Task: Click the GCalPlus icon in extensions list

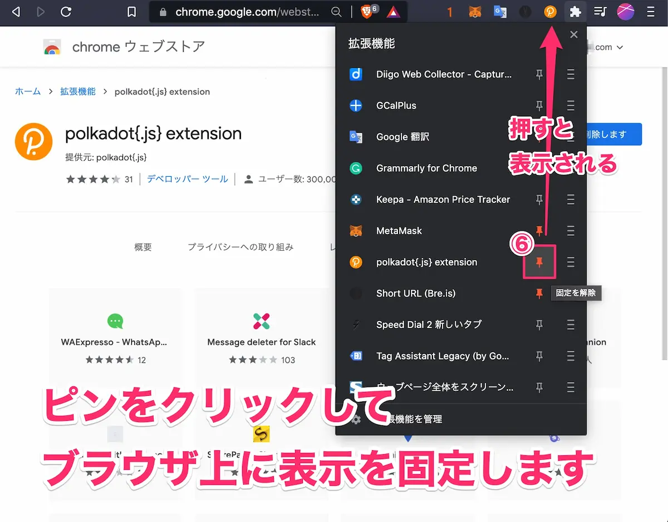Action: (x=356, y=106)
